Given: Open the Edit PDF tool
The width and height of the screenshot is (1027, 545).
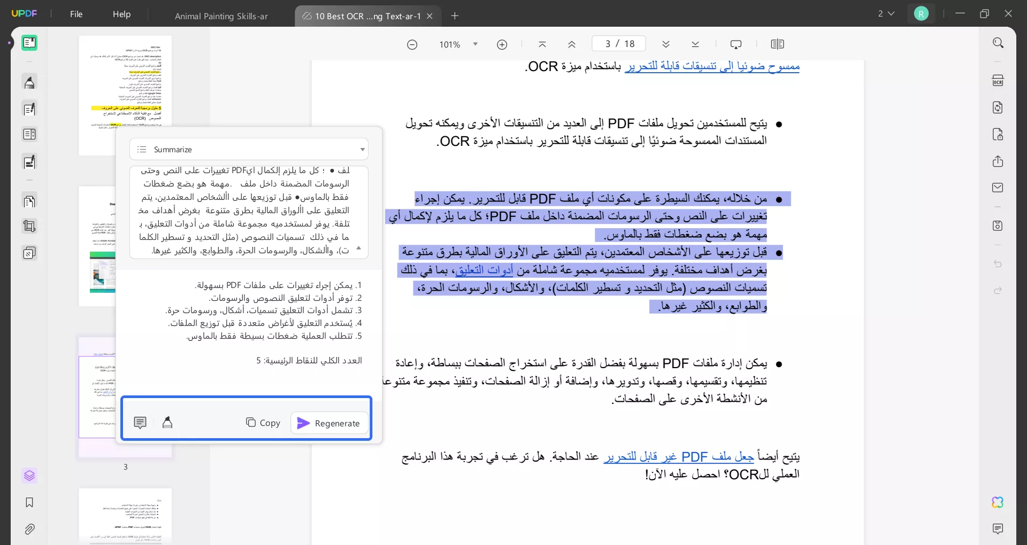Looking at the screenshot, I should [29, 109].
